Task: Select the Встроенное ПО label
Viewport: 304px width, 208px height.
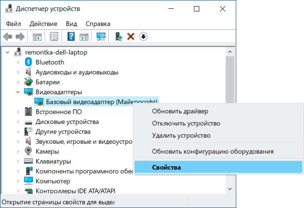Action: (59, 112)
